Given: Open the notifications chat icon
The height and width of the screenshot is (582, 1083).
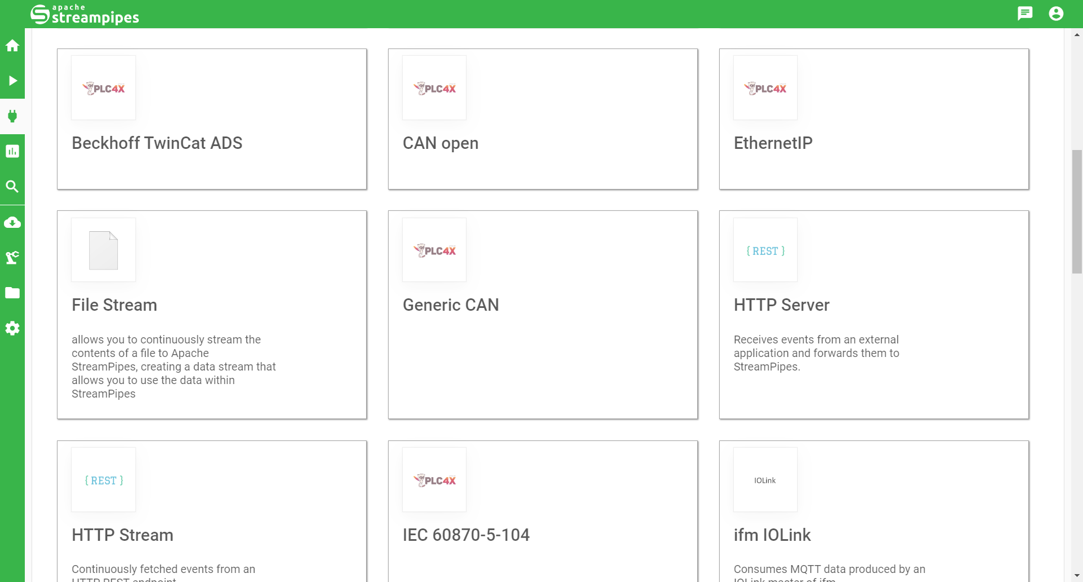Looking at the screenshot, I should pyautogui.click(x=1025, y=14).
